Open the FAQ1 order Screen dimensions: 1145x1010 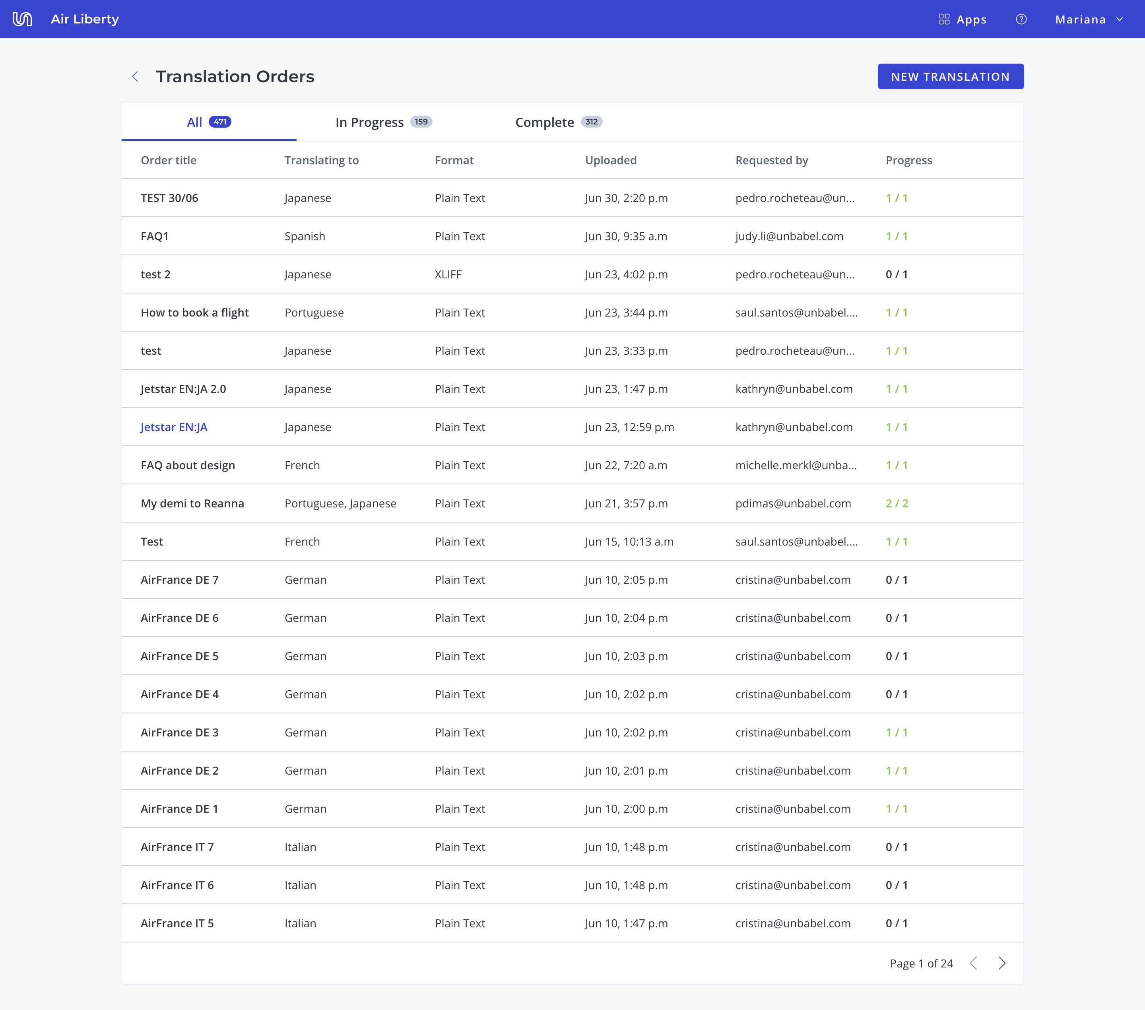pos(155,236)
